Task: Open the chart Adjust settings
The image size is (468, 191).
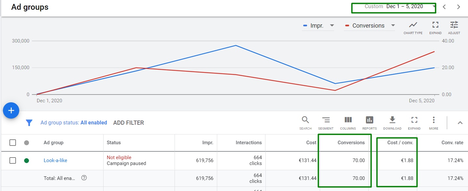Action: (x=454, y=25)
